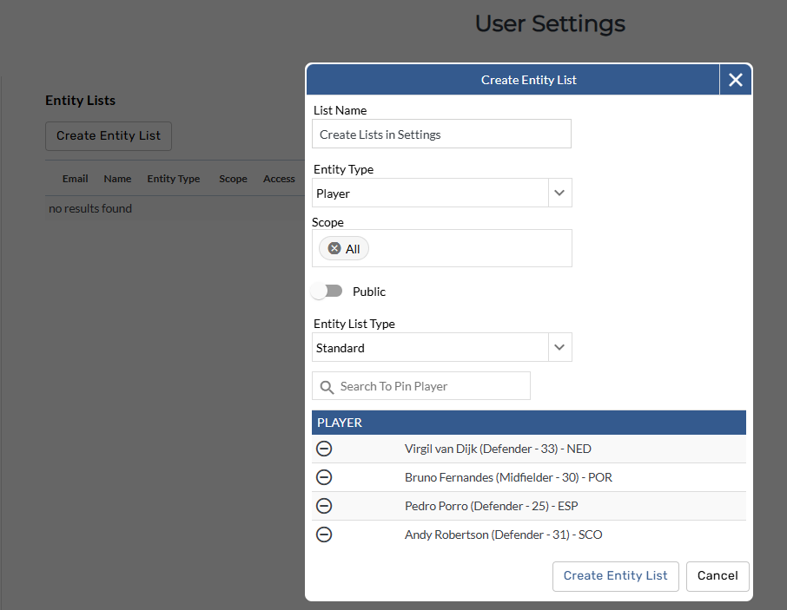The image size is (787, 610).
Task: Sort by Email column header
Action: [x=76, y=179]
